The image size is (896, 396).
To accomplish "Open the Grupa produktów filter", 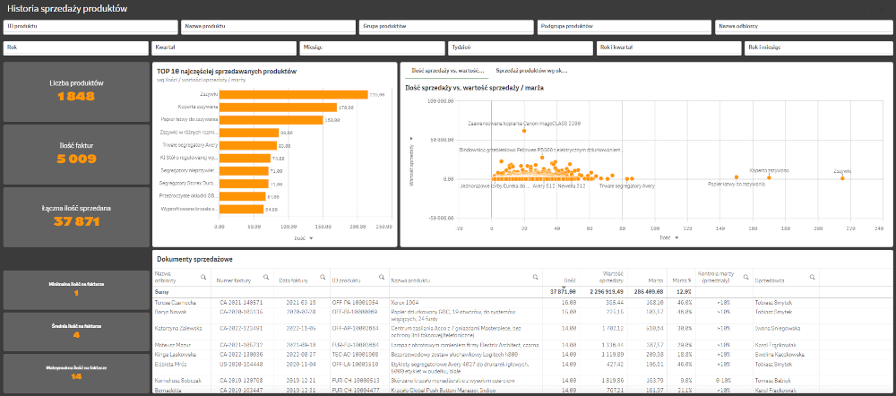I will [x=447, y=26].
